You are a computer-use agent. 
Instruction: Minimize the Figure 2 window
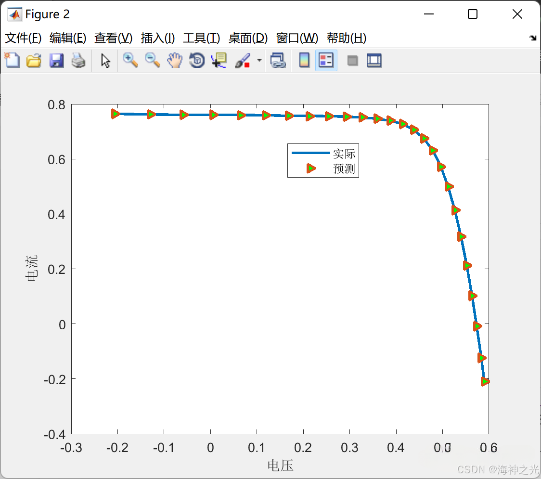[x=428, y=14]
